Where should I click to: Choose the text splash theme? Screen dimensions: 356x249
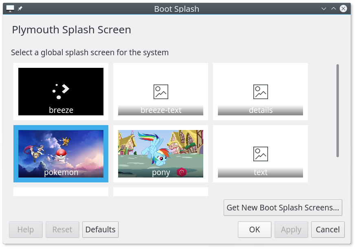[x=260, y=154]
